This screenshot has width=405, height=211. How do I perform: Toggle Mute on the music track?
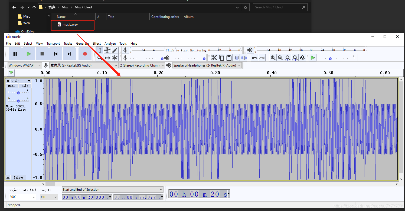(12, 86)
